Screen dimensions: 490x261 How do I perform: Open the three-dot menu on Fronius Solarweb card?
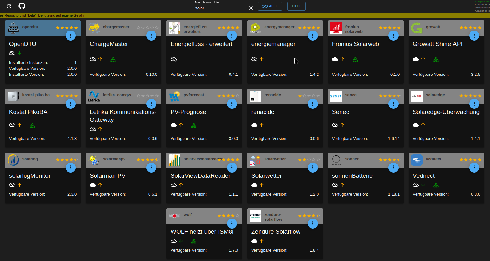click(394, 36)
